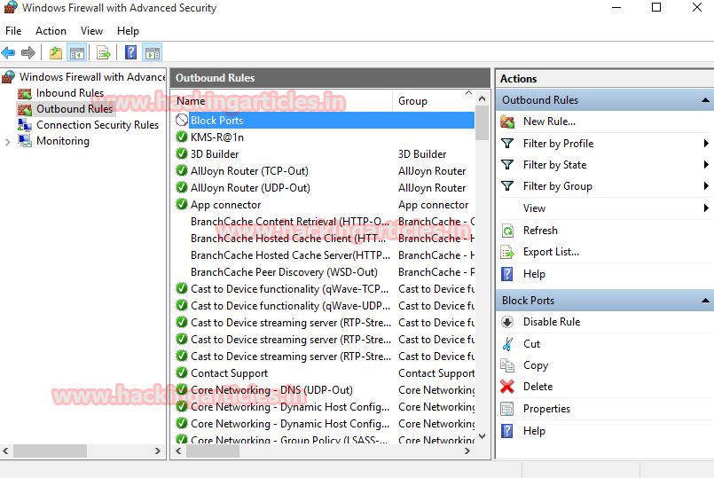Toggle the Show/Hide Console Tree toolbar icon
Screen dimensions: 714x478
click(x=77, y=53)
